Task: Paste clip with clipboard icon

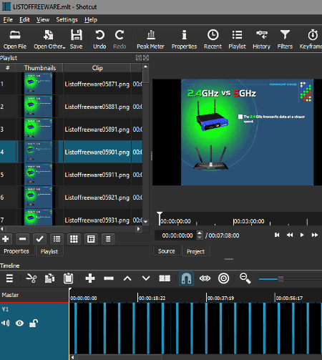Action: pyautogui.click(x=68, y=278)
